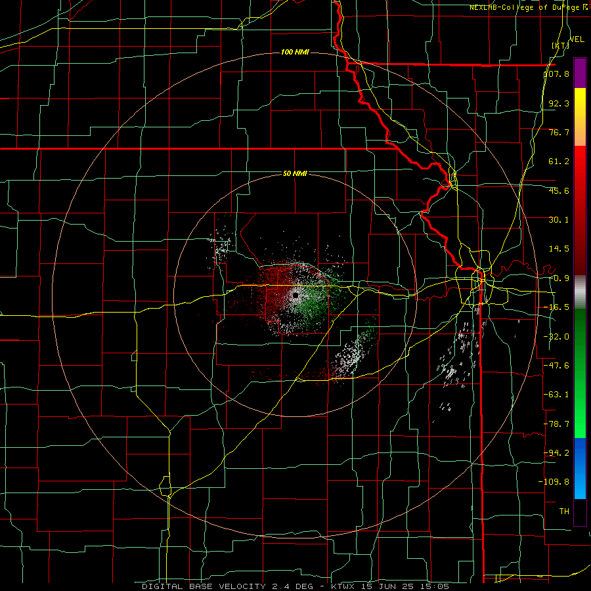Select the -47.6 legend value
The height and width of the screenshot is (591, 591).
click(x=557, y=366)
